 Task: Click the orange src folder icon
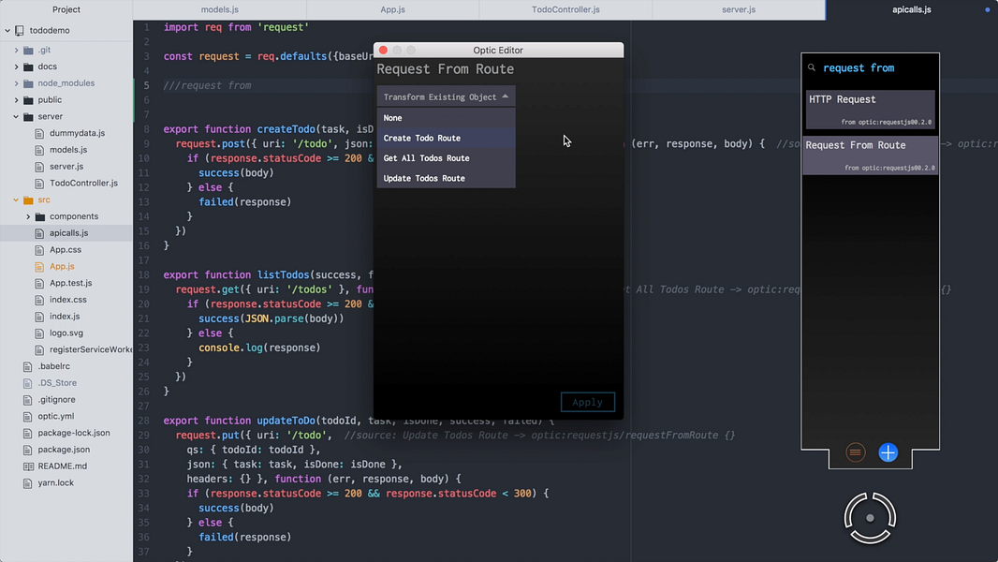(28, 200)
